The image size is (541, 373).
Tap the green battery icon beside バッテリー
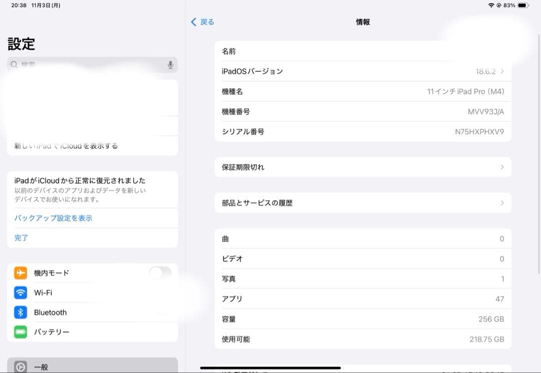[x=21, y=331]
